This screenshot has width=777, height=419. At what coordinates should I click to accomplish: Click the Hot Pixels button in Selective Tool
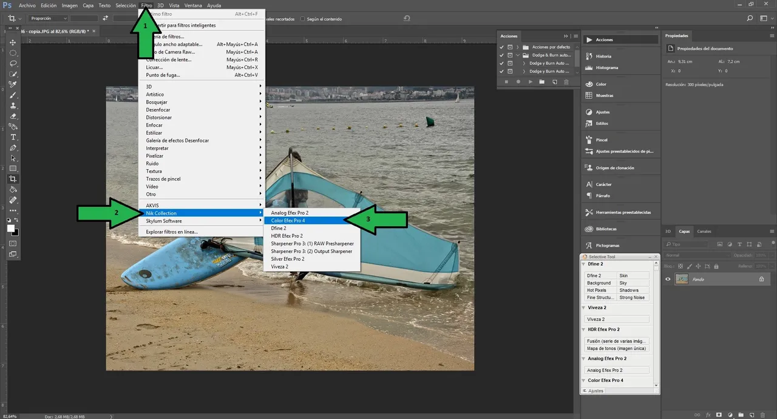point(601,290)
